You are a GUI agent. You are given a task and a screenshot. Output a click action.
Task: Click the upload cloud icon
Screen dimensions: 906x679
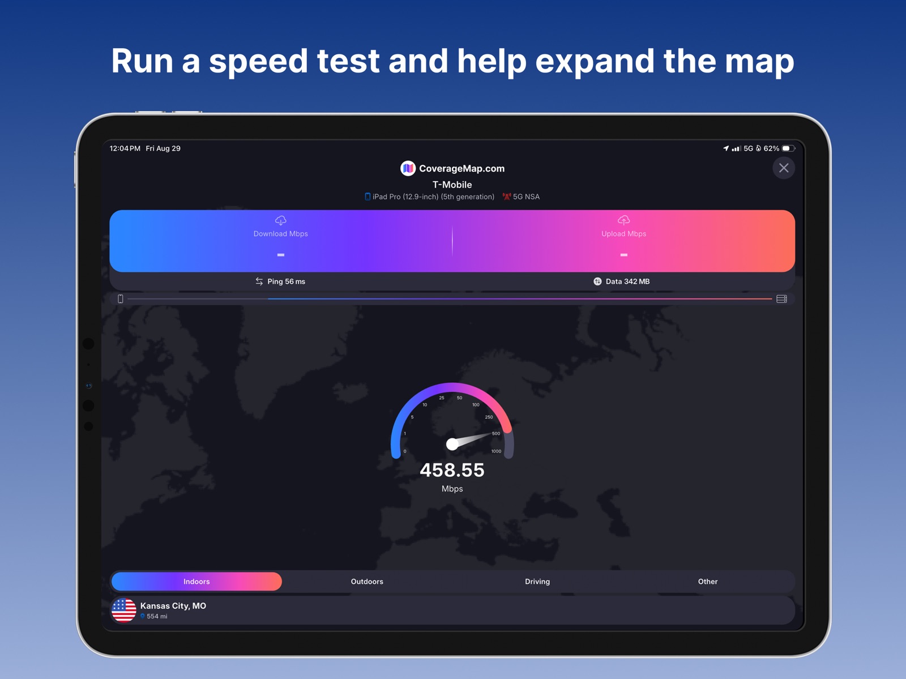click(x=623, y=220)
